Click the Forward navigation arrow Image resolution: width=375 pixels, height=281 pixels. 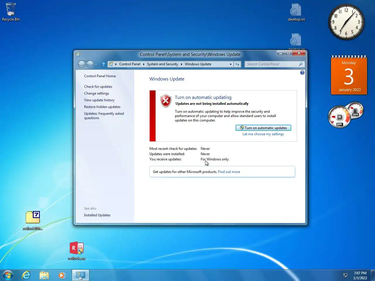(x=90, y=64)
